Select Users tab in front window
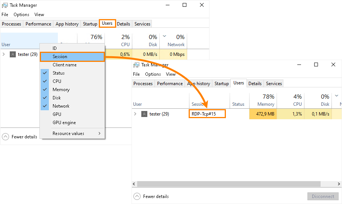 tap(239, 83)
